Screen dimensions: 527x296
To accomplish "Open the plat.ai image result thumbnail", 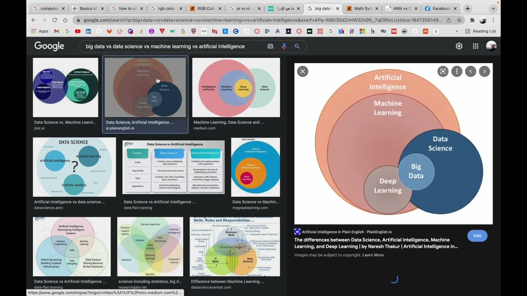I will click(x=65, y=87).
